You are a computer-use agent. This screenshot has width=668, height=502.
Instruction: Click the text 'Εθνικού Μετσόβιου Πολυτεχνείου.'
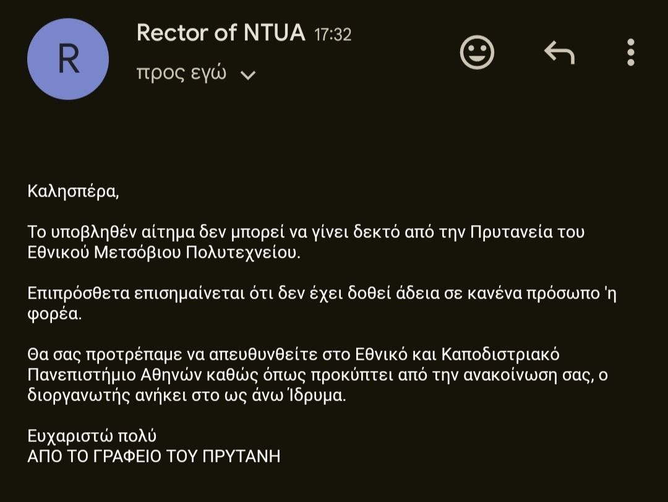(164, 252)
